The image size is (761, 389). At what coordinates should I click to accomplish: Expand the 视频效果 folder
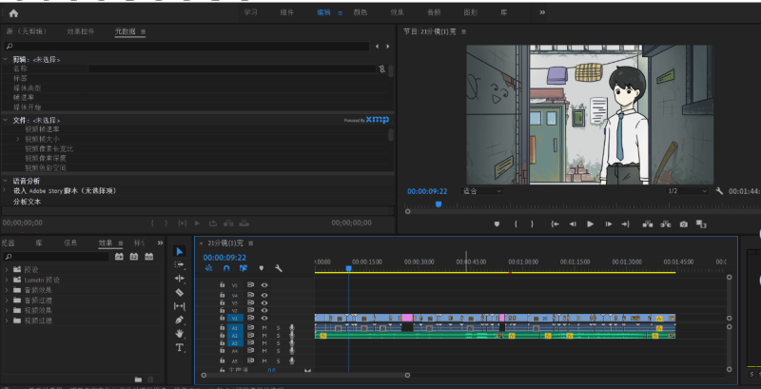[x=7, y=310]
